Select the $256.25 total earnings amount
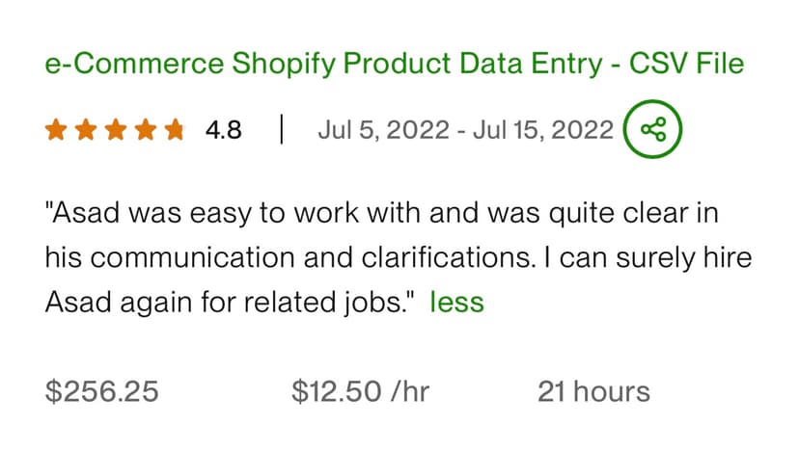The height and width of the screenshot is (451, 799). (102, 391)
